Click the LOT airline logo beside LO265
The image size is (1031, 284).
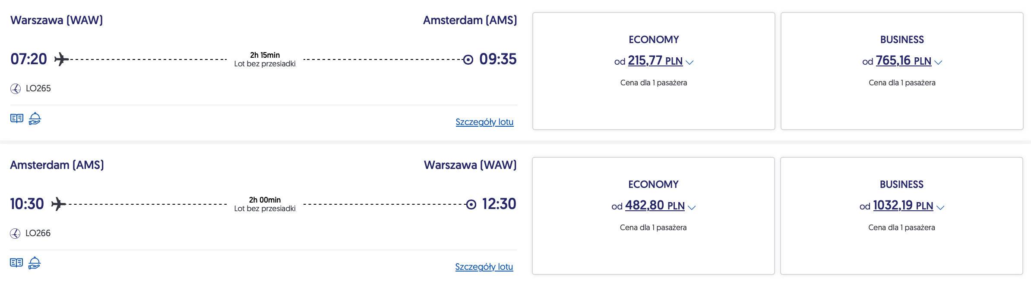coord(16,89)
